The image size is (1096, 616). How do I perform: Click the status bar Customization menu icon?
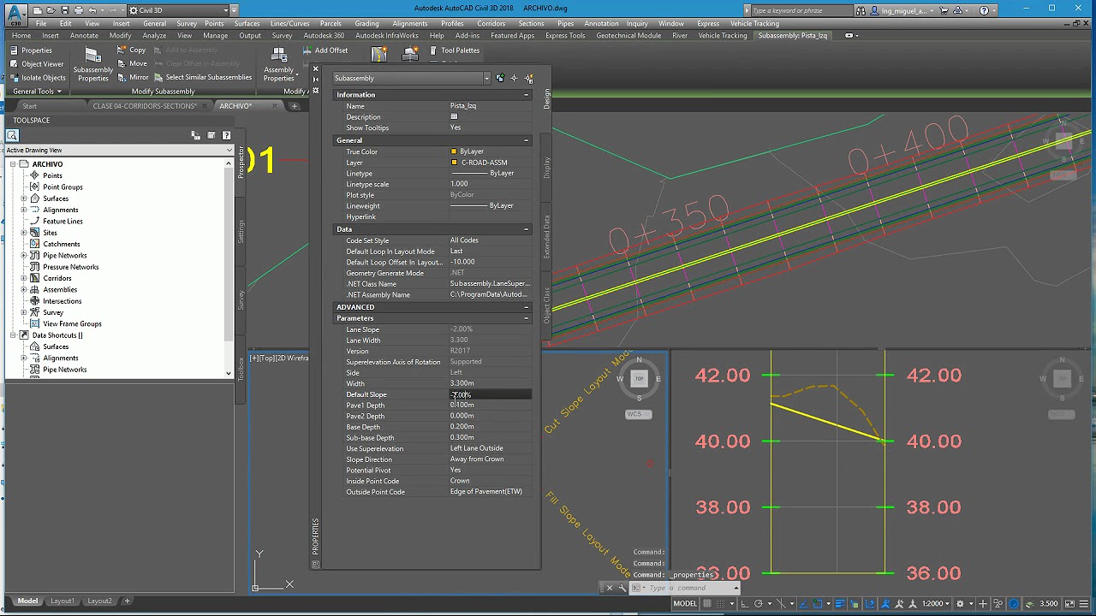click(1084, 603)
